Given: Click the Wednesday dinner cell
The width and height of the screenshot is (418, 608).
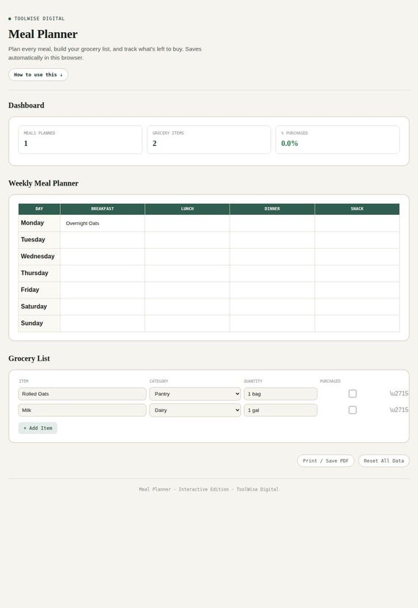Looking at the screenshot, I should click(272, 257).
